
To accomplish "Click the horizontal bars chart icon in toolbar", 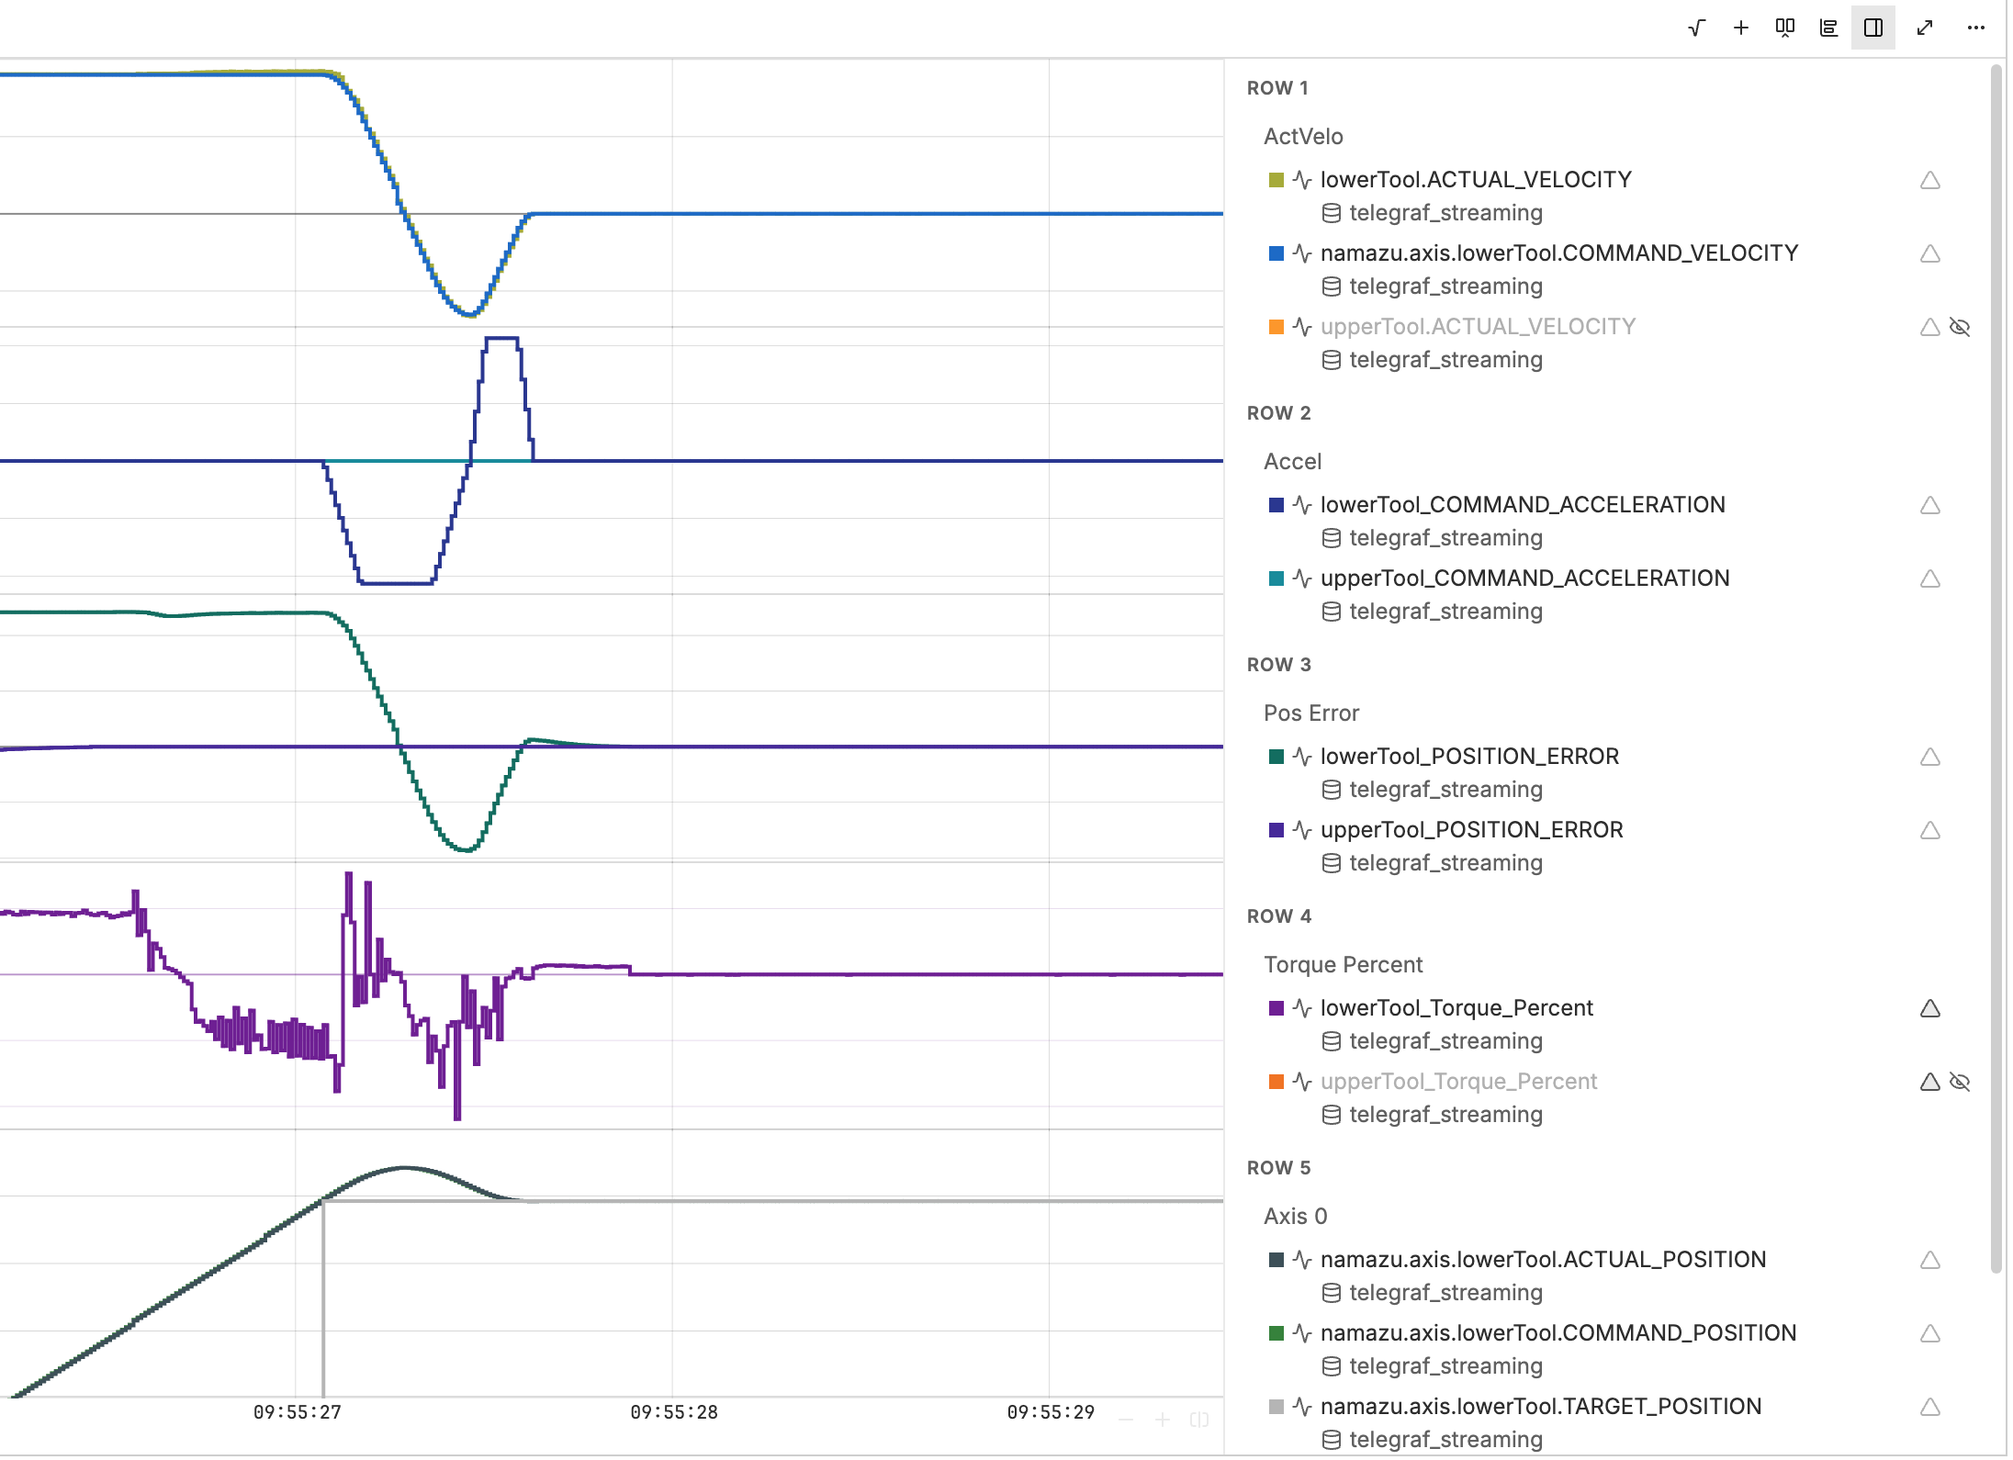I will 1828,28.
